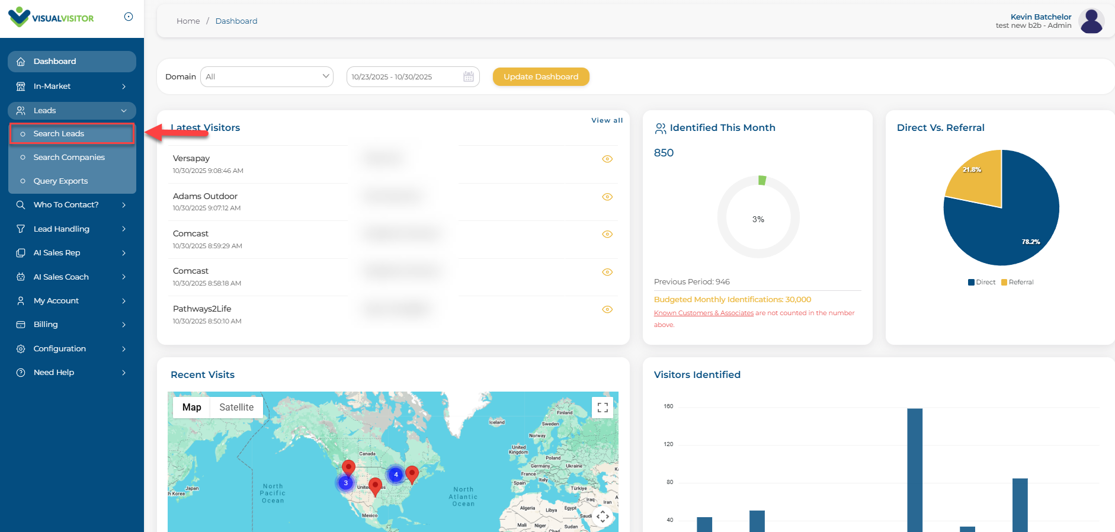Click the map camera controls icon

tap(603, 516)
